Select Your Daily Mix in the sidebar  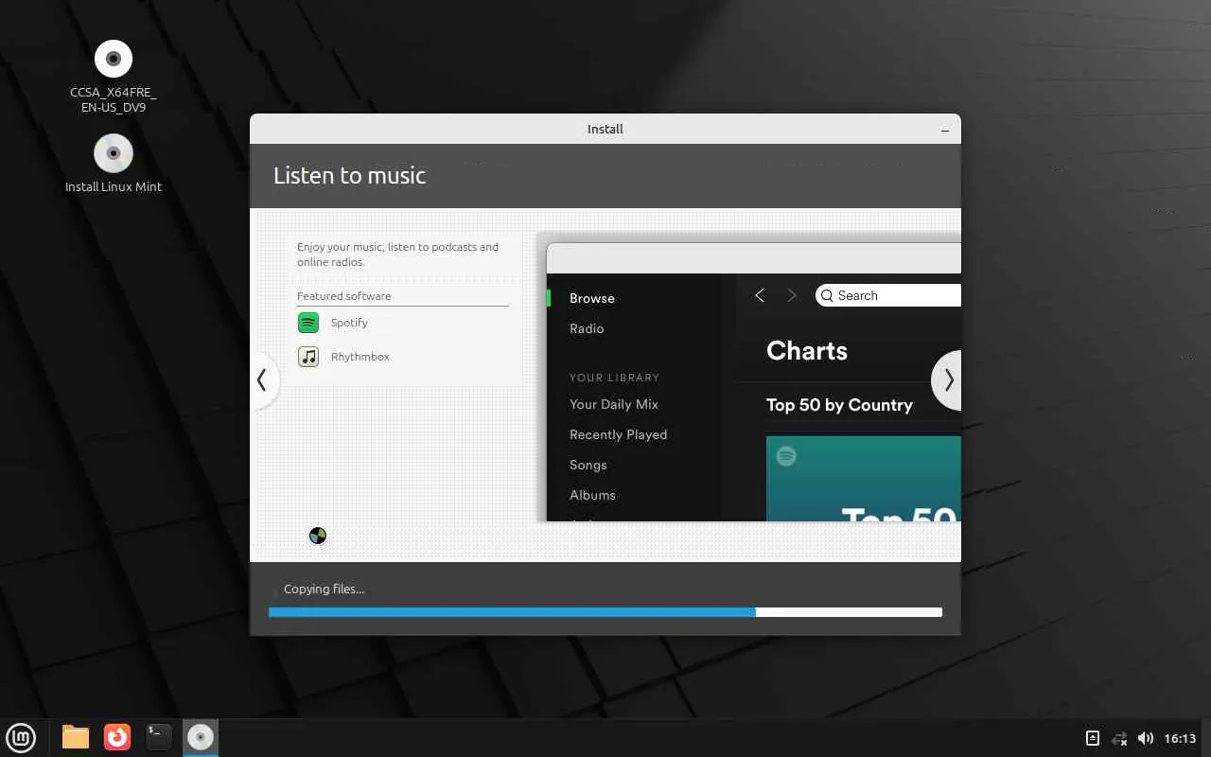tap(614, 404)
